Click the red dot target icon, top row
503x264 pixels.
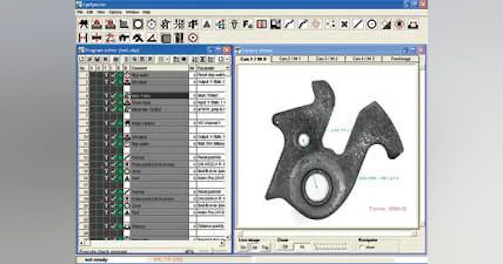click(399, 24)
